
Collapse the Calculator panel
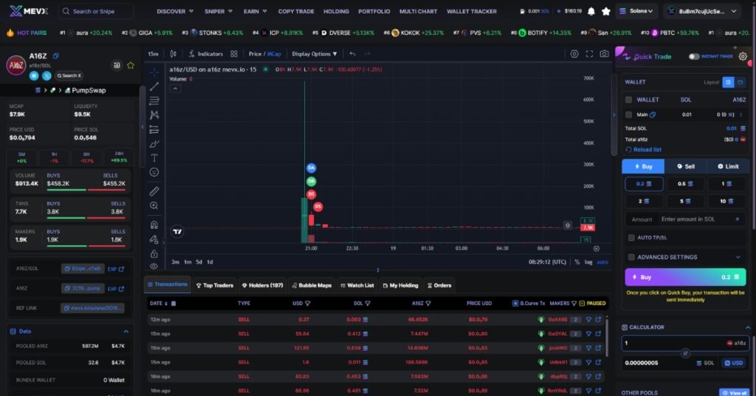pos(747,327)
